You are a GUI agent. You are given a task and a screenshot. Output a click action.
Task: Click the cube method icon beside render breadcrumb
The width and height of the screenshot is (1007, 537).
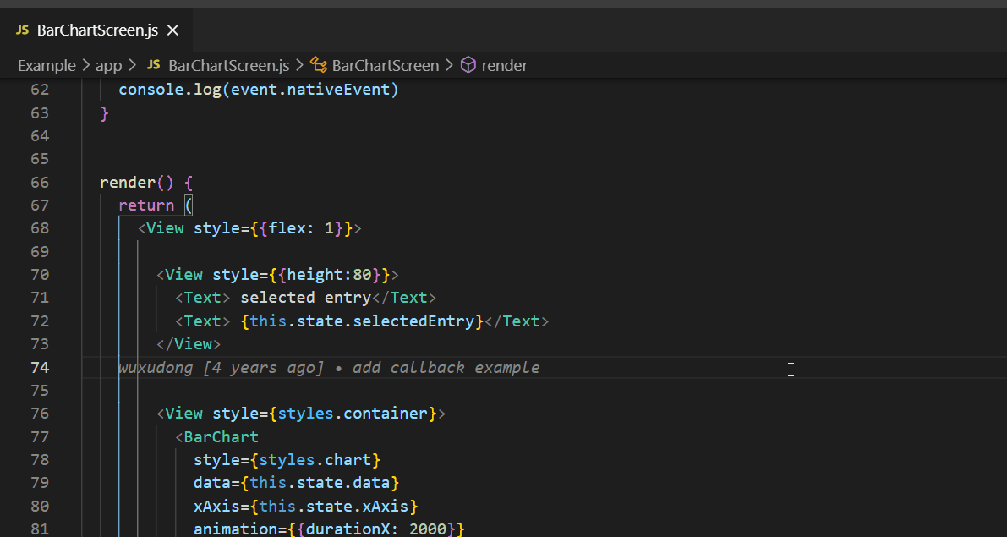pyautogui.click(x=468, y=65)
